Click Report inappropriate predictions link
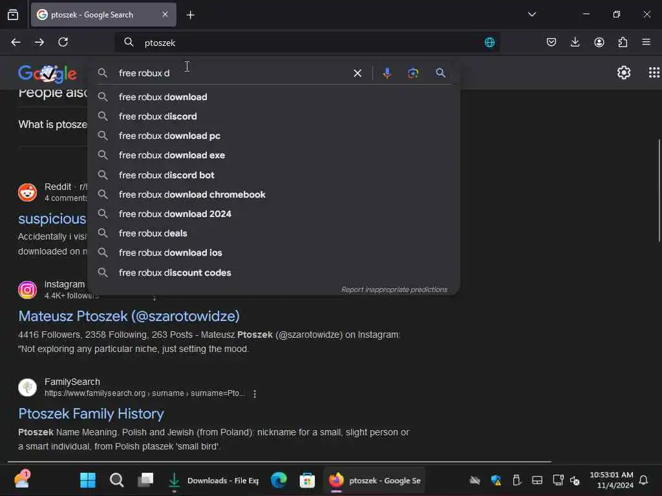Viewport: 662px width, 496px height. [394, 289]
